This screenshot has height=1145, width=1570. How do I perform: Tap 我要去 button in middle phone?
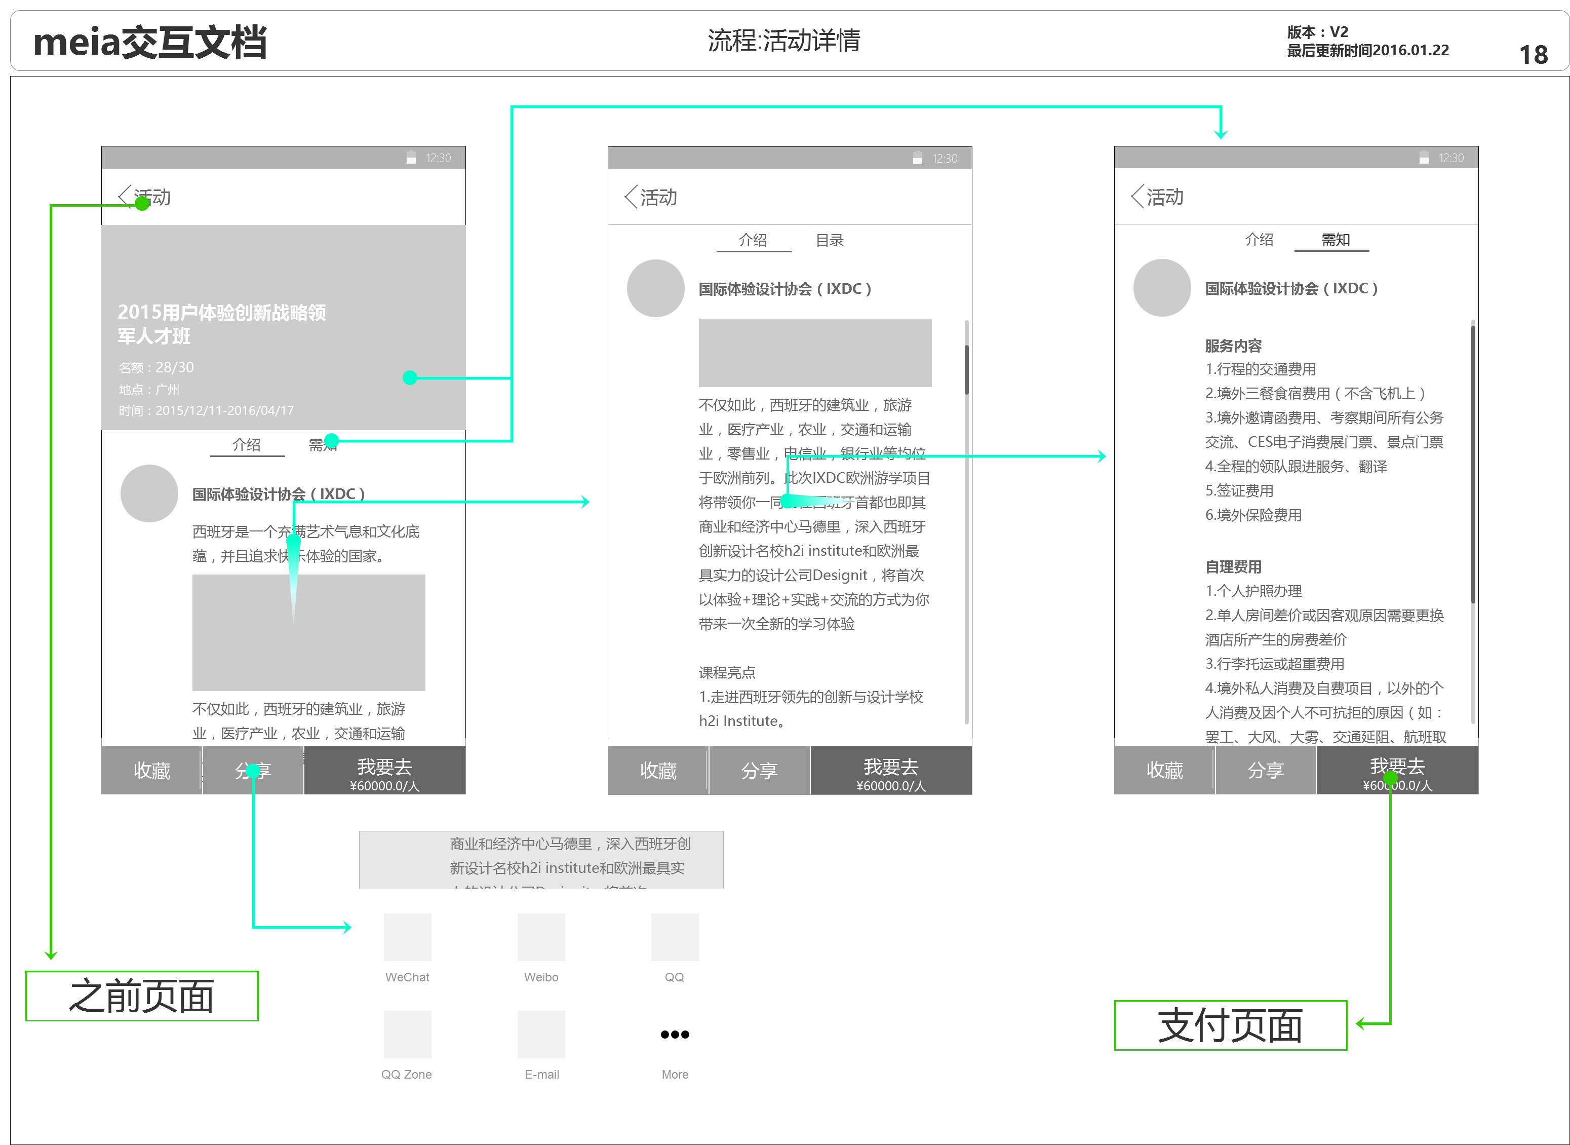(x=891, y=770)
